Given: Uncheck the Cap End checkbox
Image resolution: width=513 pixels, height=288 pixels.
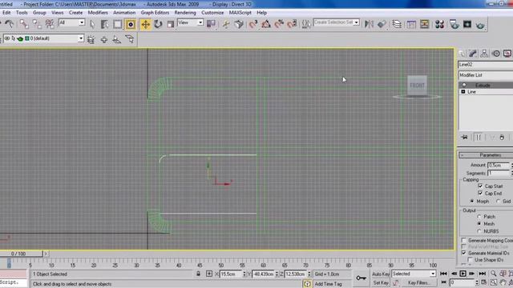Looking at the screenshot, I should (480, 194).
